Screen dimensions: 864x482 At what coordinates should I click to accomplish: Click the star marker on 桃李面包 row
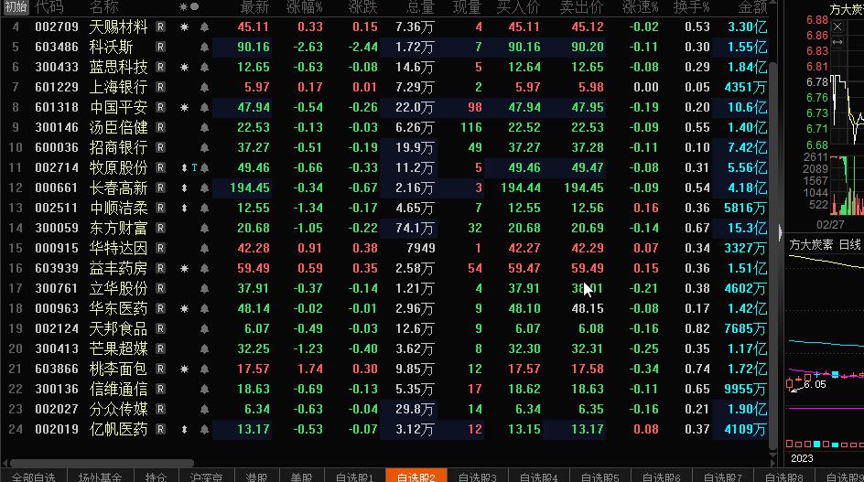click(x=184, y=370)
